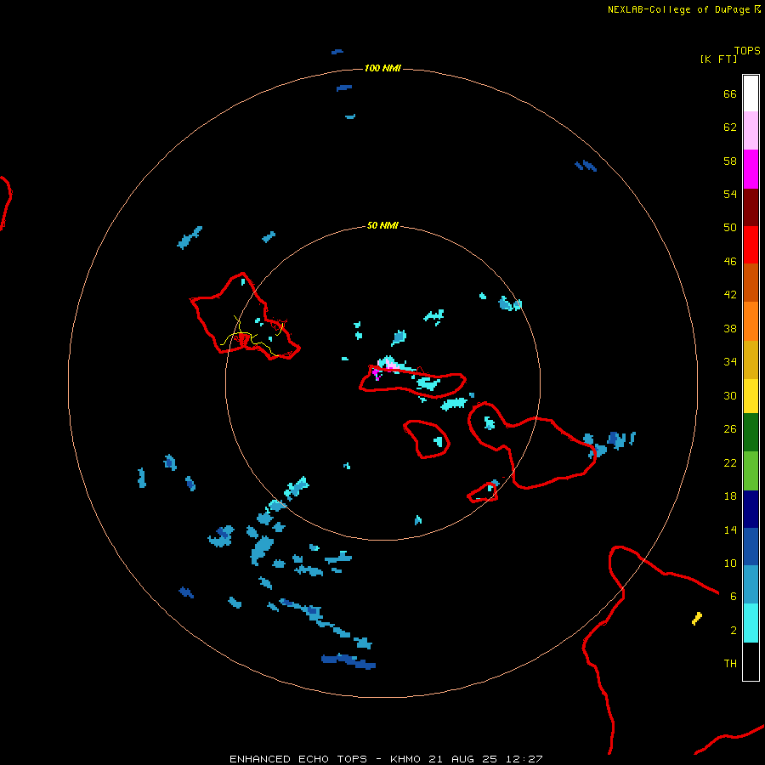The height and width of the screenshot is (765, 765).
Task: Click the 100 NMI range ring label
Action: tap(382, 68)
